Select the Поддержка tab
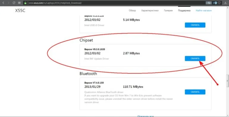This screenshot has width=229, height=117. (184, 10)
